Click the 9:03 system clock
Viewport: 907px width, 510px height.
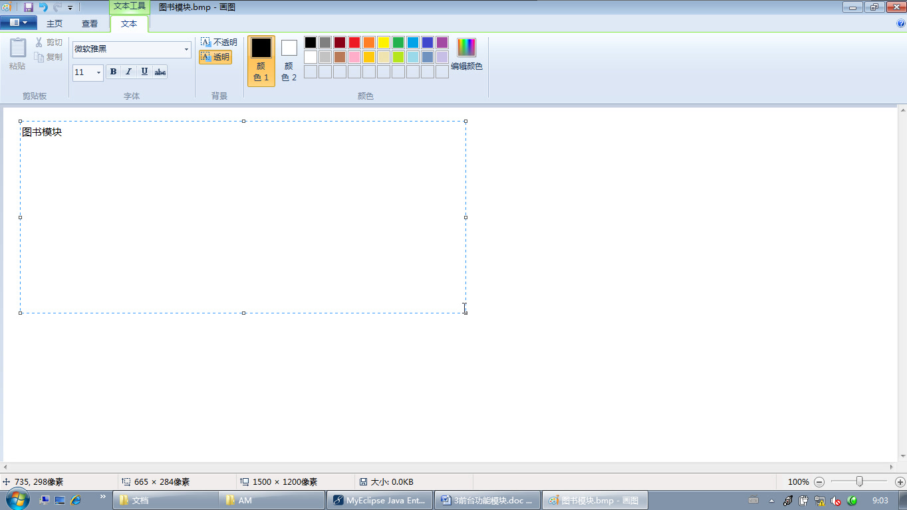point(880,501)
